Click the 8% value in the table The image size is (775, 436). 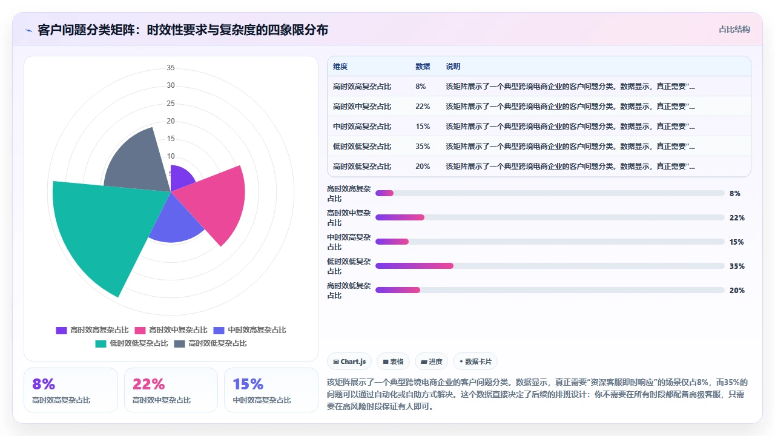point(421,87)
